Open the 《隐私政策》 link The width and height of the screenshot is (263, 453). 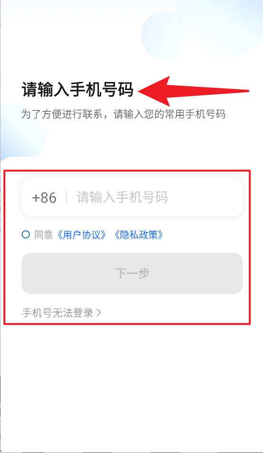click(139, 234)
